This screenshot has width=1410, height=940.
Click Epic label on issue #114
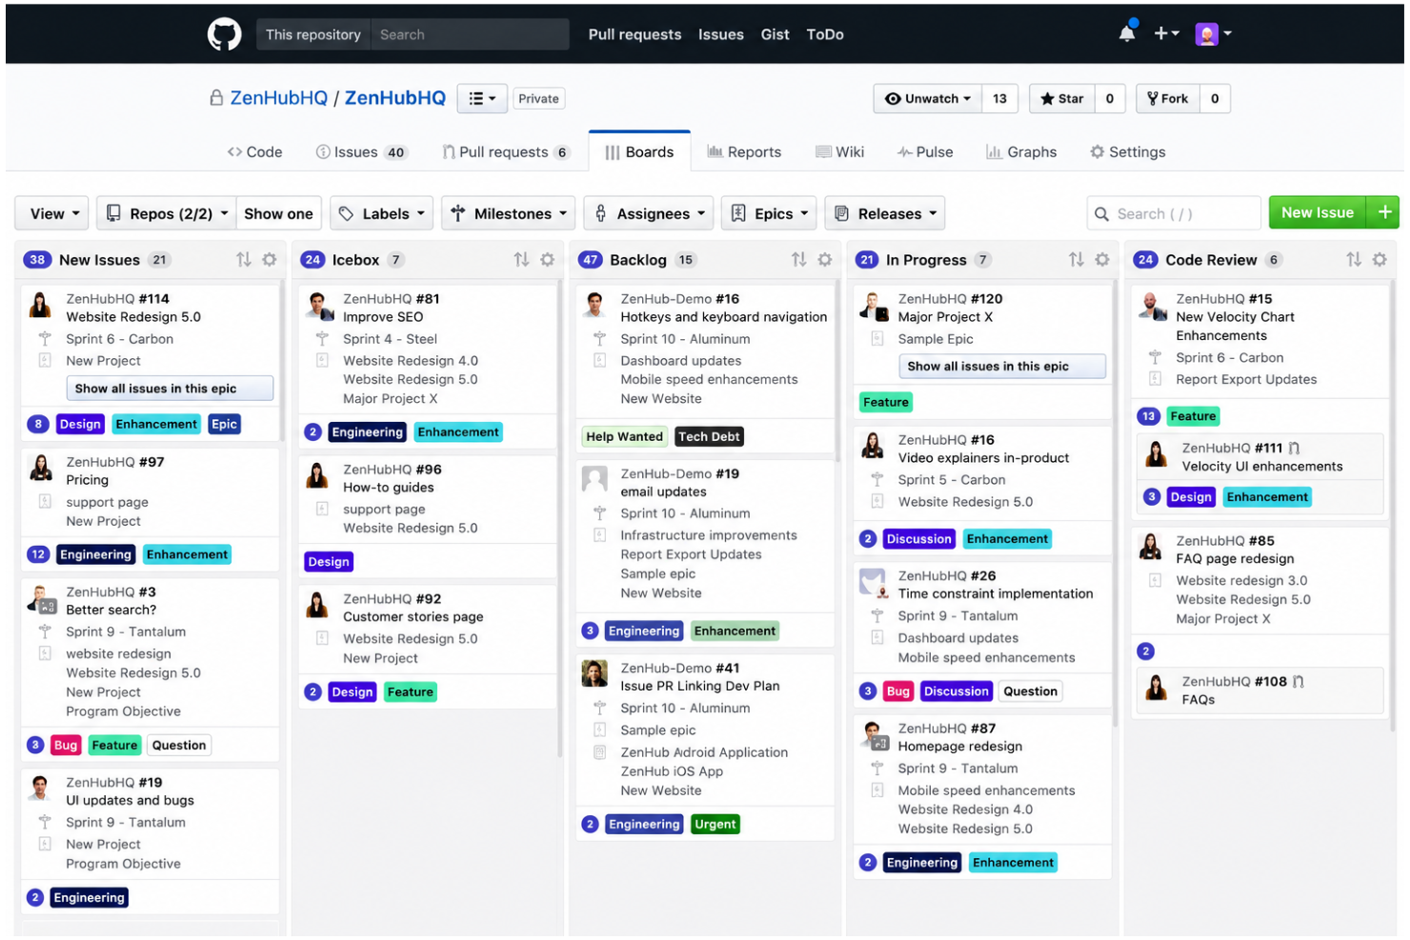(x=224, y=424)
